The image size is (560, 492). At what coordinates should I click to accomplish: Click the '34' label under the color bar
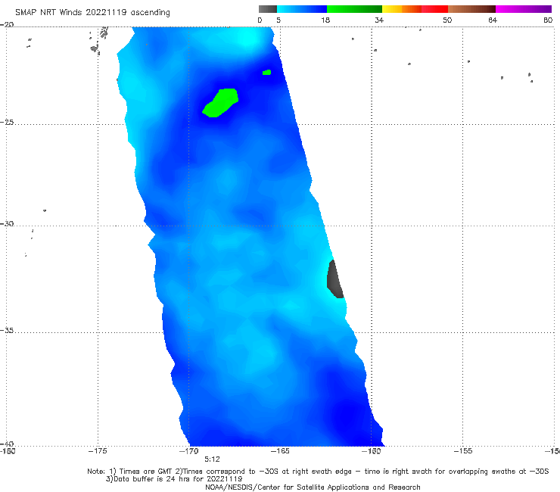[x=379, y=20]
